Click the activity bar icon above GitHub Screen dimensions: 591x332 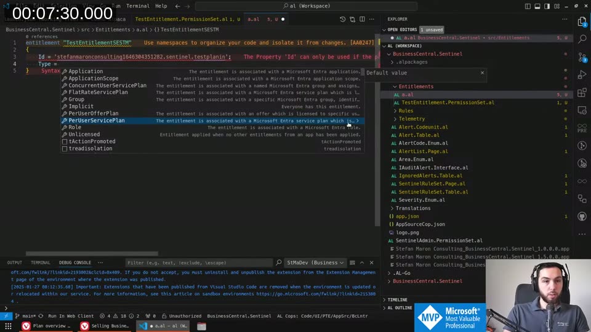pyautogui.click(x=582, y=199)
